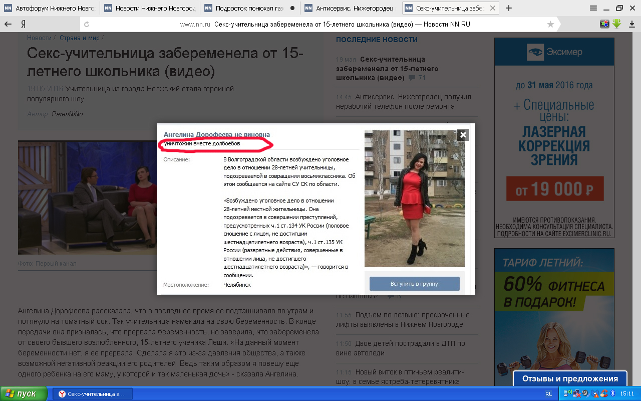Viewport: 641px width, 401px height.
Task: Close the popup with X icon
Action: 463,135
